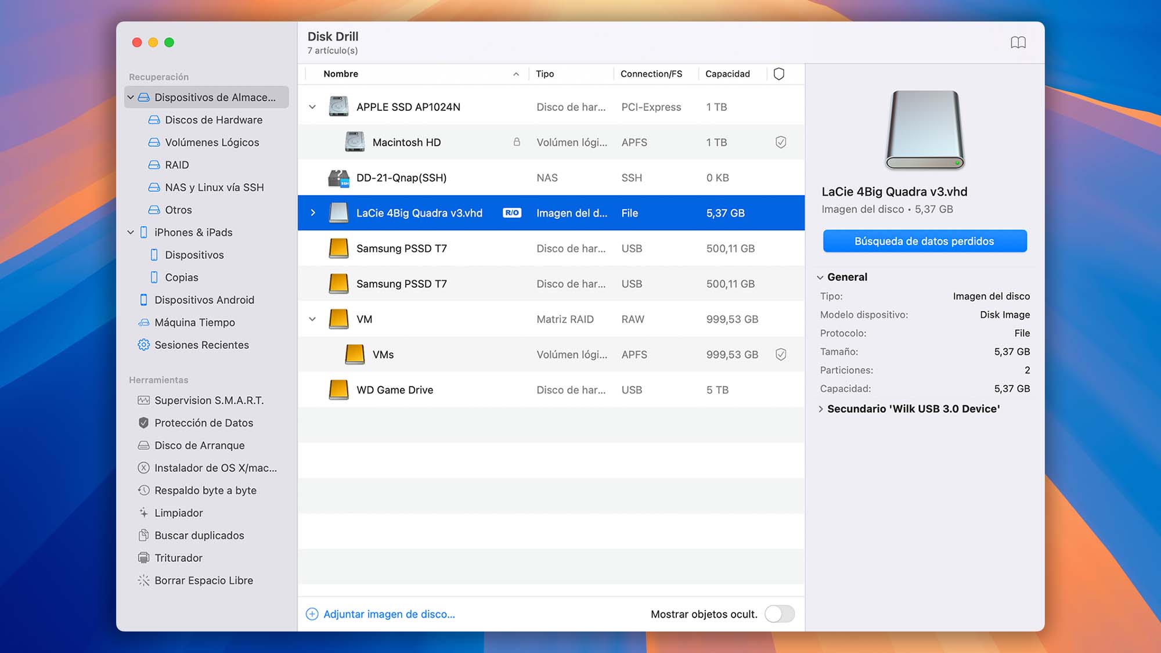
Task: Click the '7 artículo(s)' subtitle
Action: pos(333,51)
